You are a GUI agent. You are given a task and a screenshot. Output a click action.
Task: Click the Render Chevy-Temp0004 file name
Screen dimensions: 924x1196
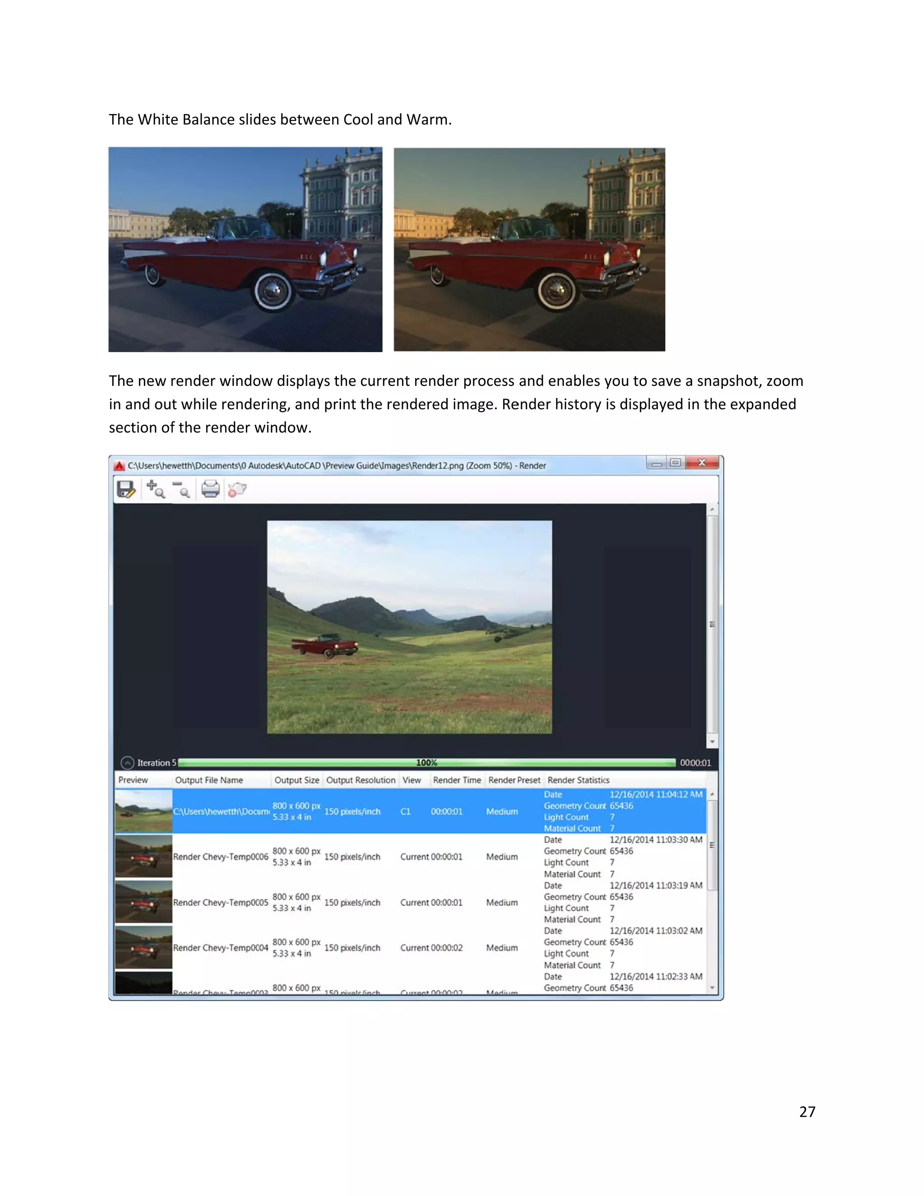221,947
